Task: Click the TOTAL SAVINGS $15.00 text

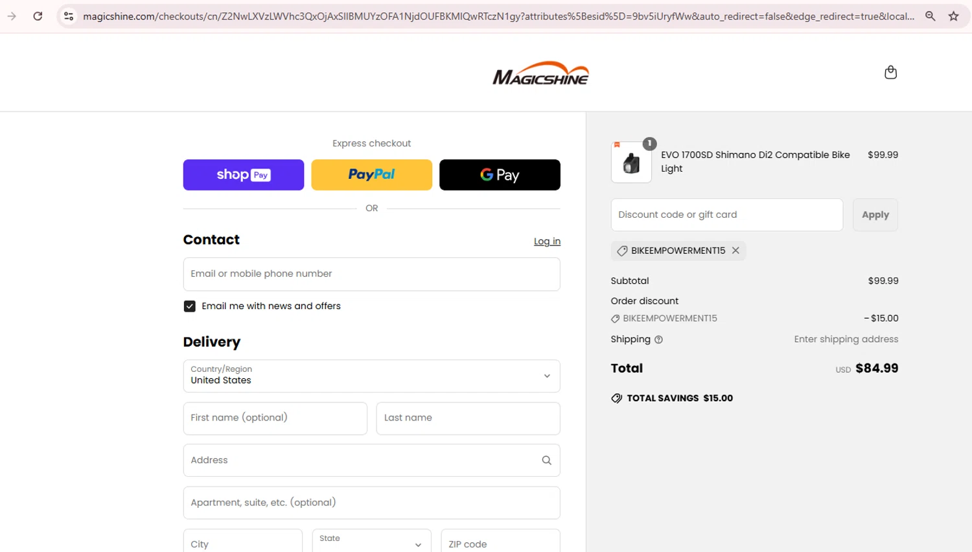Action: [x=680, y=398]
